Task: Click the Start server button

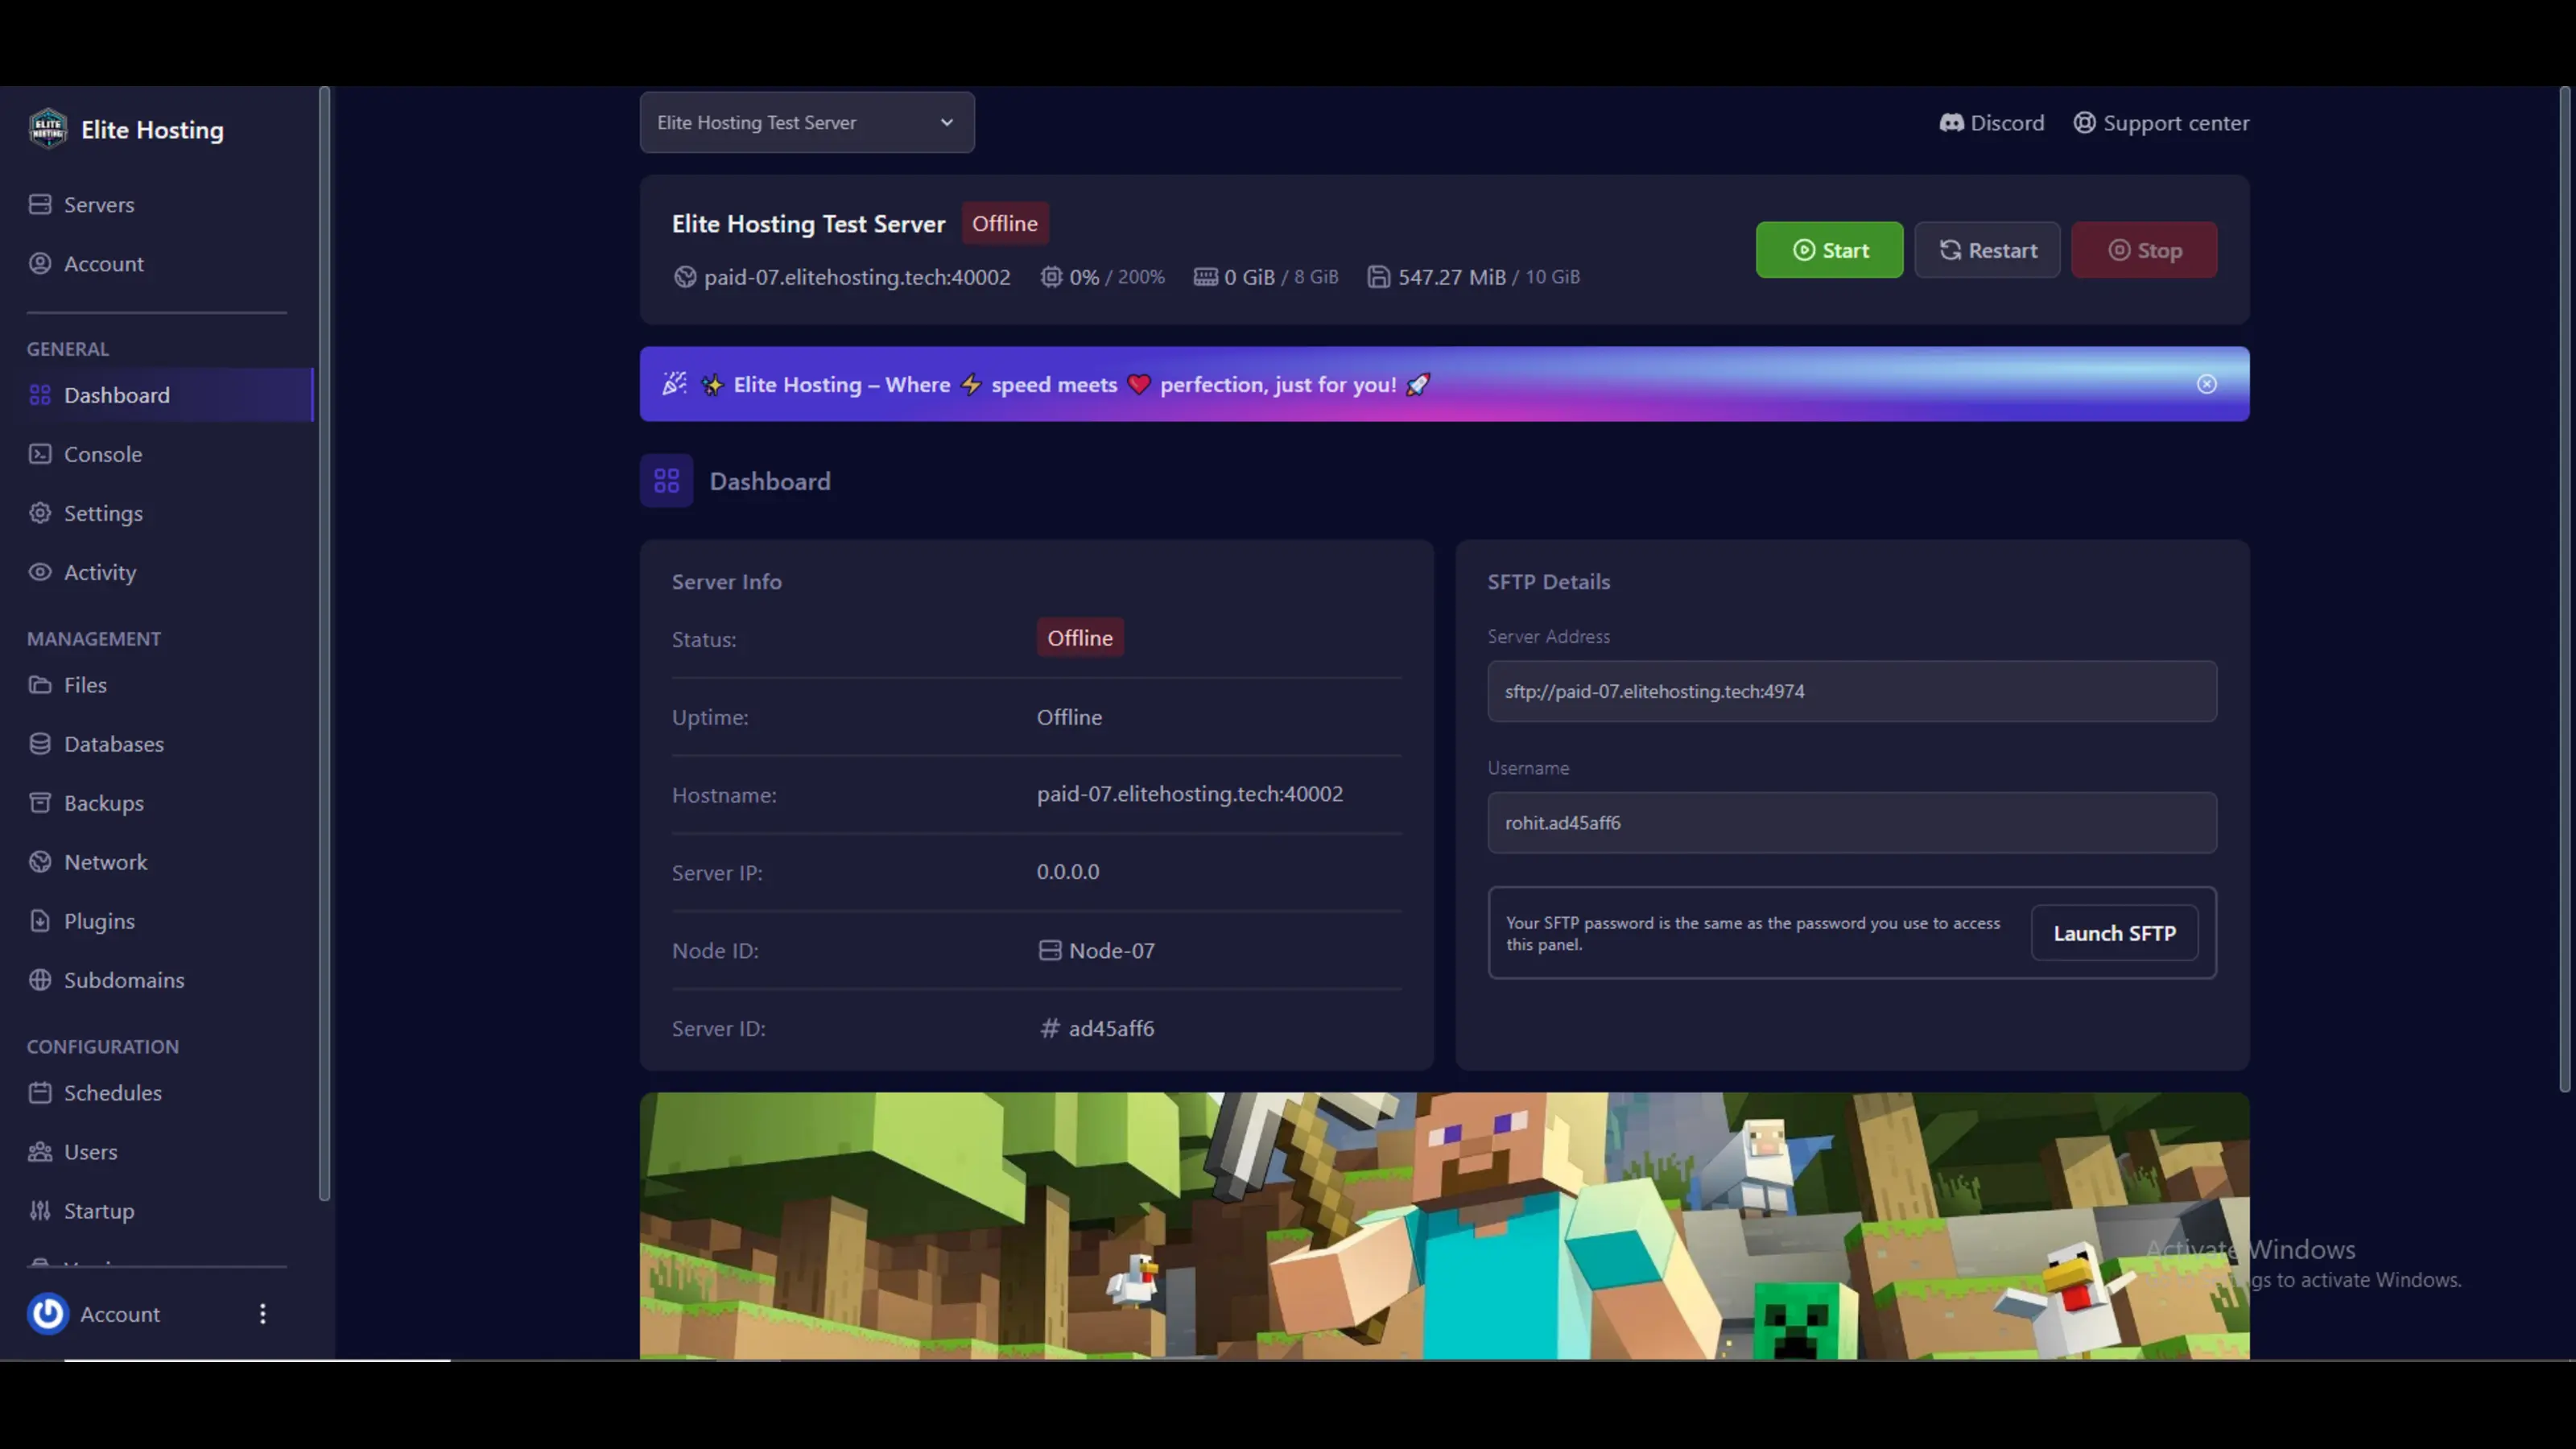Action: 1829,250
